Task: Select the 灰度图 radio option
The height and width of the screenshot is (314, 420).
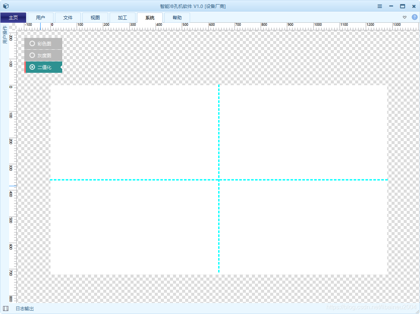Action: point(43,55)
